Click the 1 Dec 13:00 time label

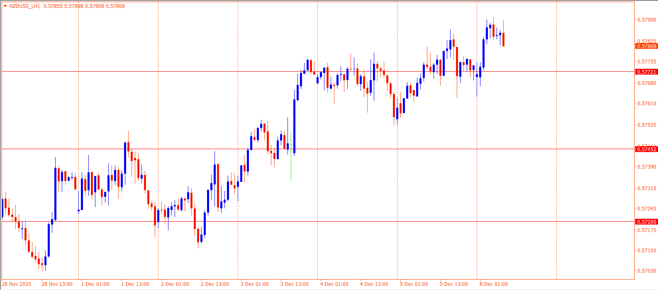click(135, 284)
